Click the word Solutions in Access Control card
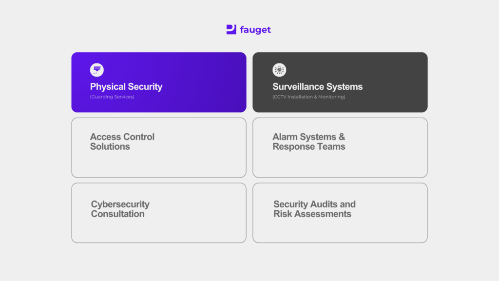The image size is (499, 281). pos(110,146)
